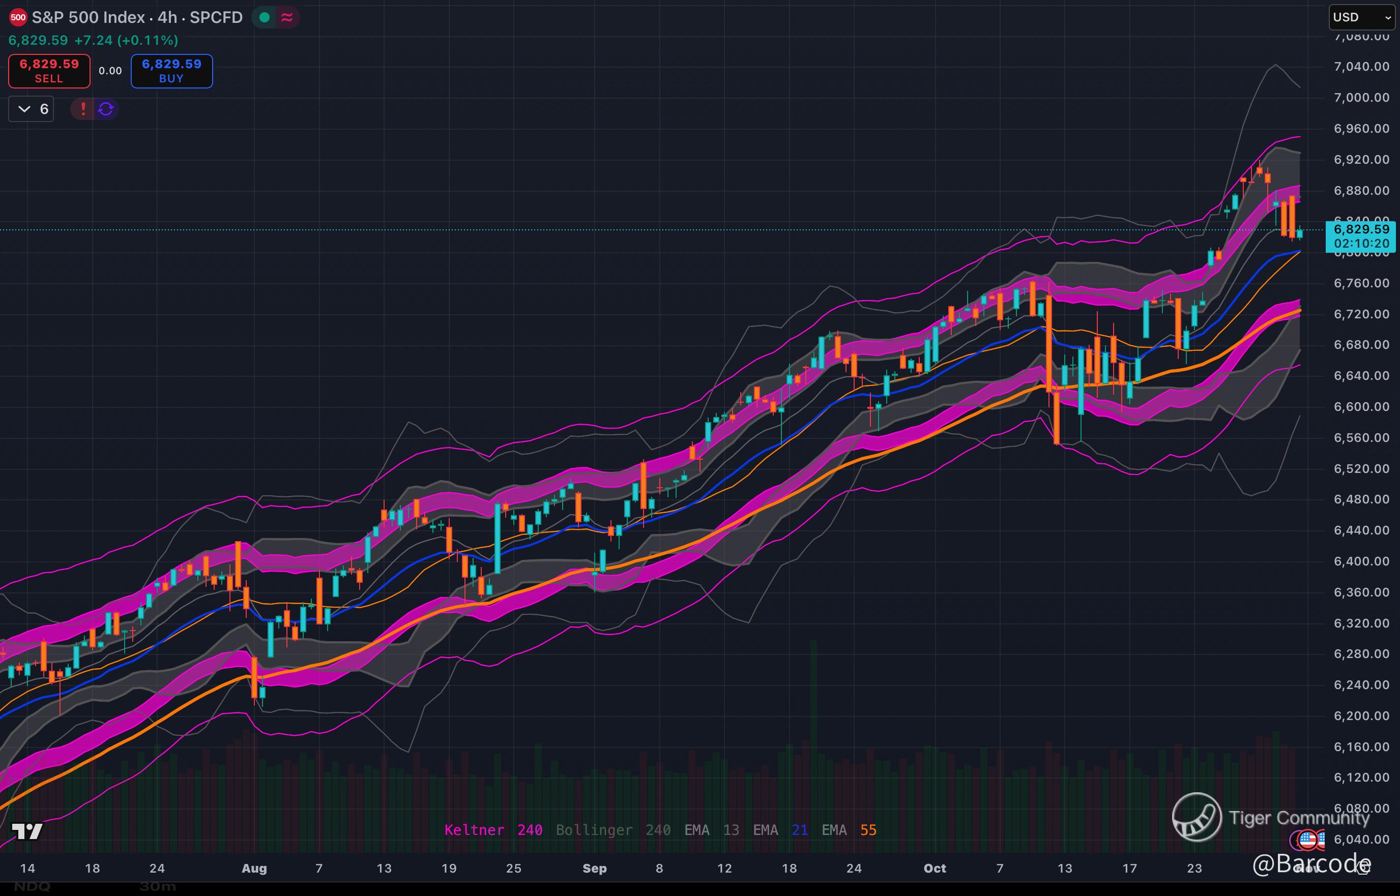The width and height of the screenshot is (1400, 896).
Task: Click the green market status dot
Action: 265,17
